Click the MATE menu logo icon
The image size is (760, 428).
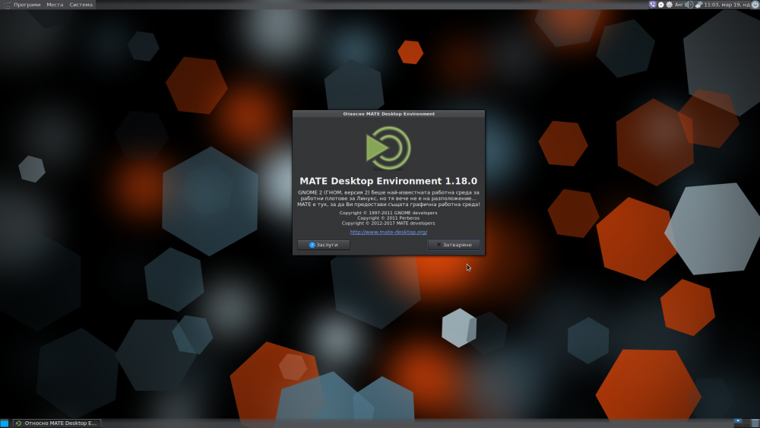[7, 5]
